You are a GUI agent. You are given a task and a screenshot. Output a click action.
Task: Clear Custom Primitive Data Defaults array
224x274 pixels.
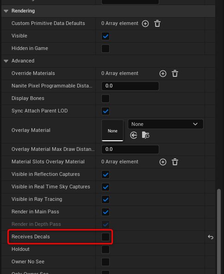[x=157, y=24]
